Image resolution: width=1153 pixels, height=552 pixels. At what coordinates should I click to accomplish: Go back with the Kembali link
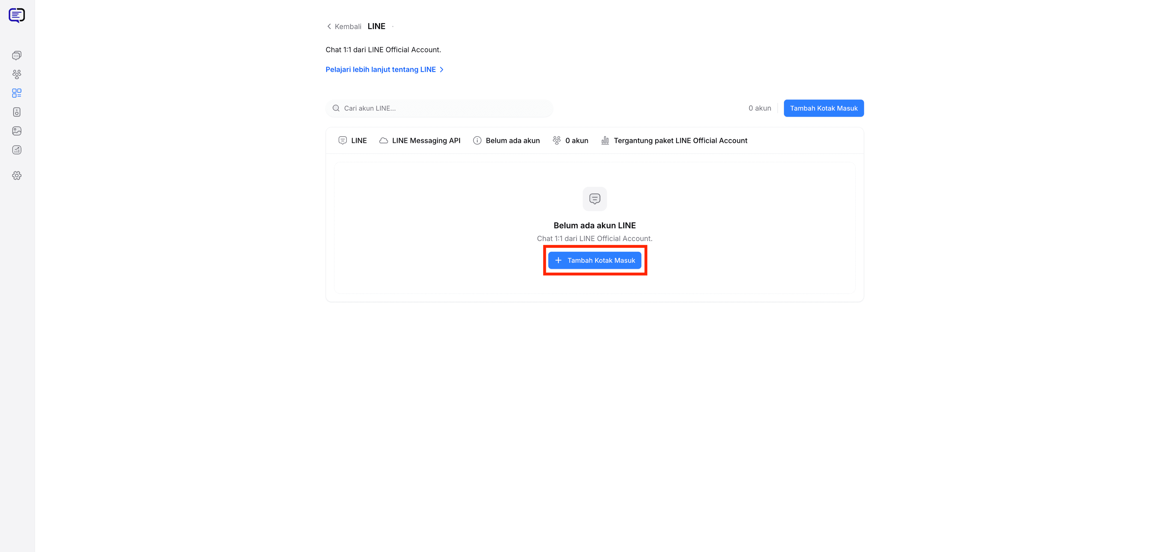coord(344,26)
